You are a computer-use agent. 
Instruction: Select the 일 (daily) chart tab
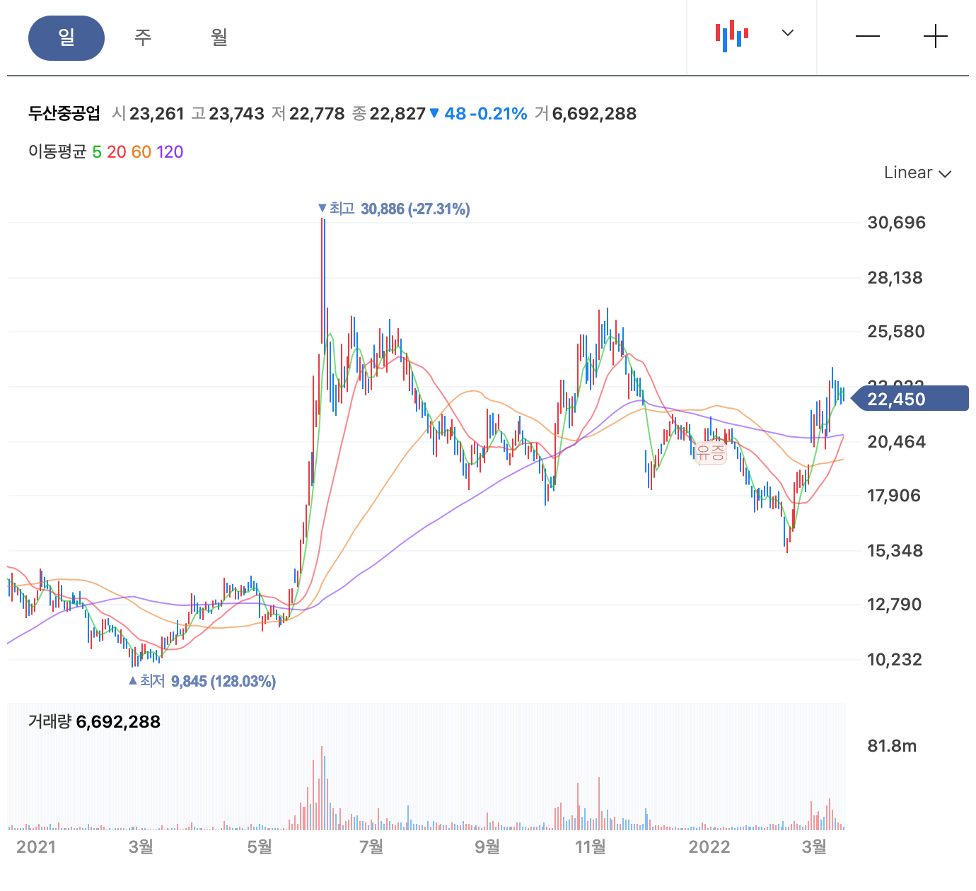click(66, 37)
